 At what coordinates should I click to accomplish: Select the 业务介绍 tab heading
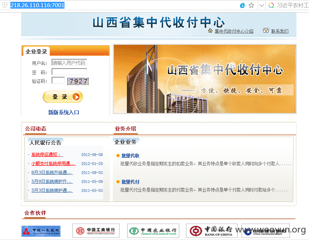click(x=126, y=129)
